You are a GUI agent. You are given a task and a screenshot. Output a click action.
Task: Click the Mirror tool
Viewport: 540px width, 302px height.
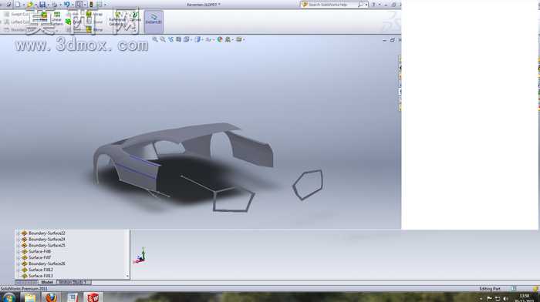[x=94, y=30]
